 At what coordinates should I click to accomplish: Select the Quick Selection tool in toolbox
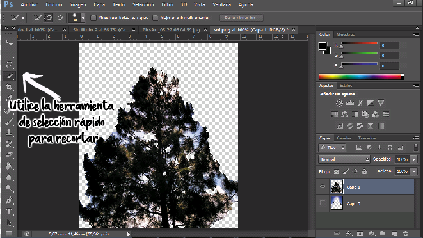pos(9,76)
